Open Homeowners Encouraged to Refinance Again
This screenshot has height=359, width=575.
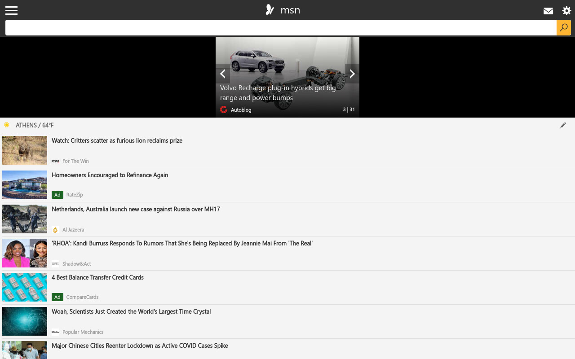(x=110, y=175)
